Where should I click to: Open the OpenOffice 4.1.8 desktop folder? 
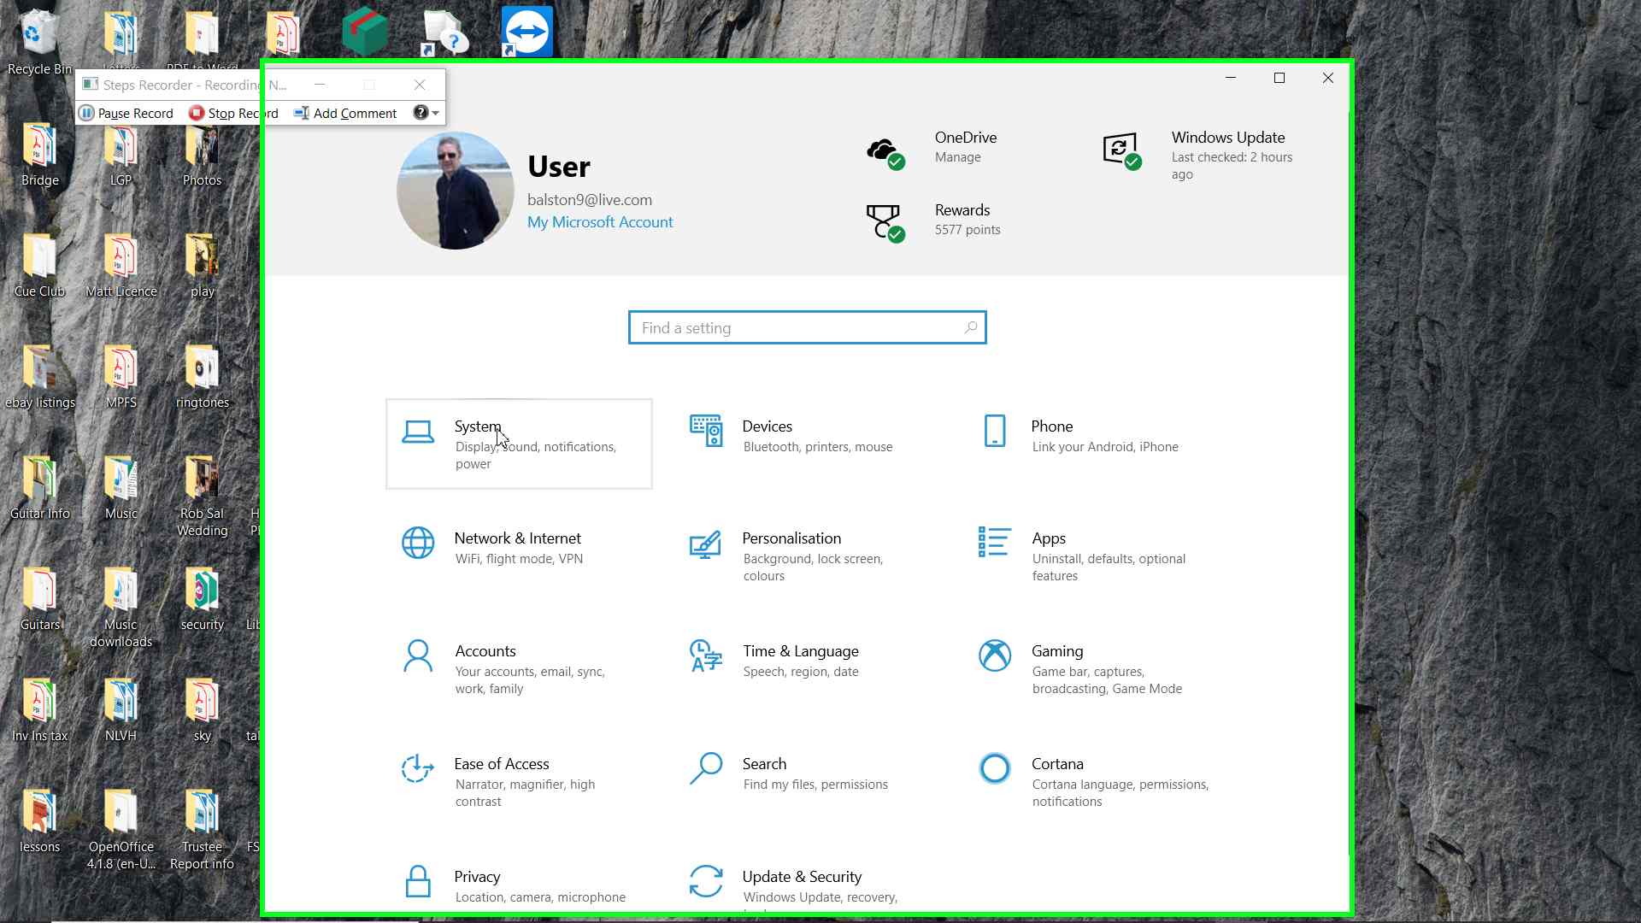pyautogui.click(x=121, y=829)
